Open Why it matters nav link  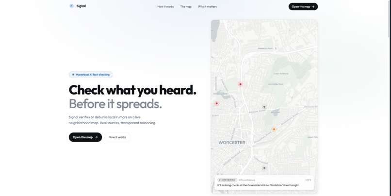click(207, 7)
